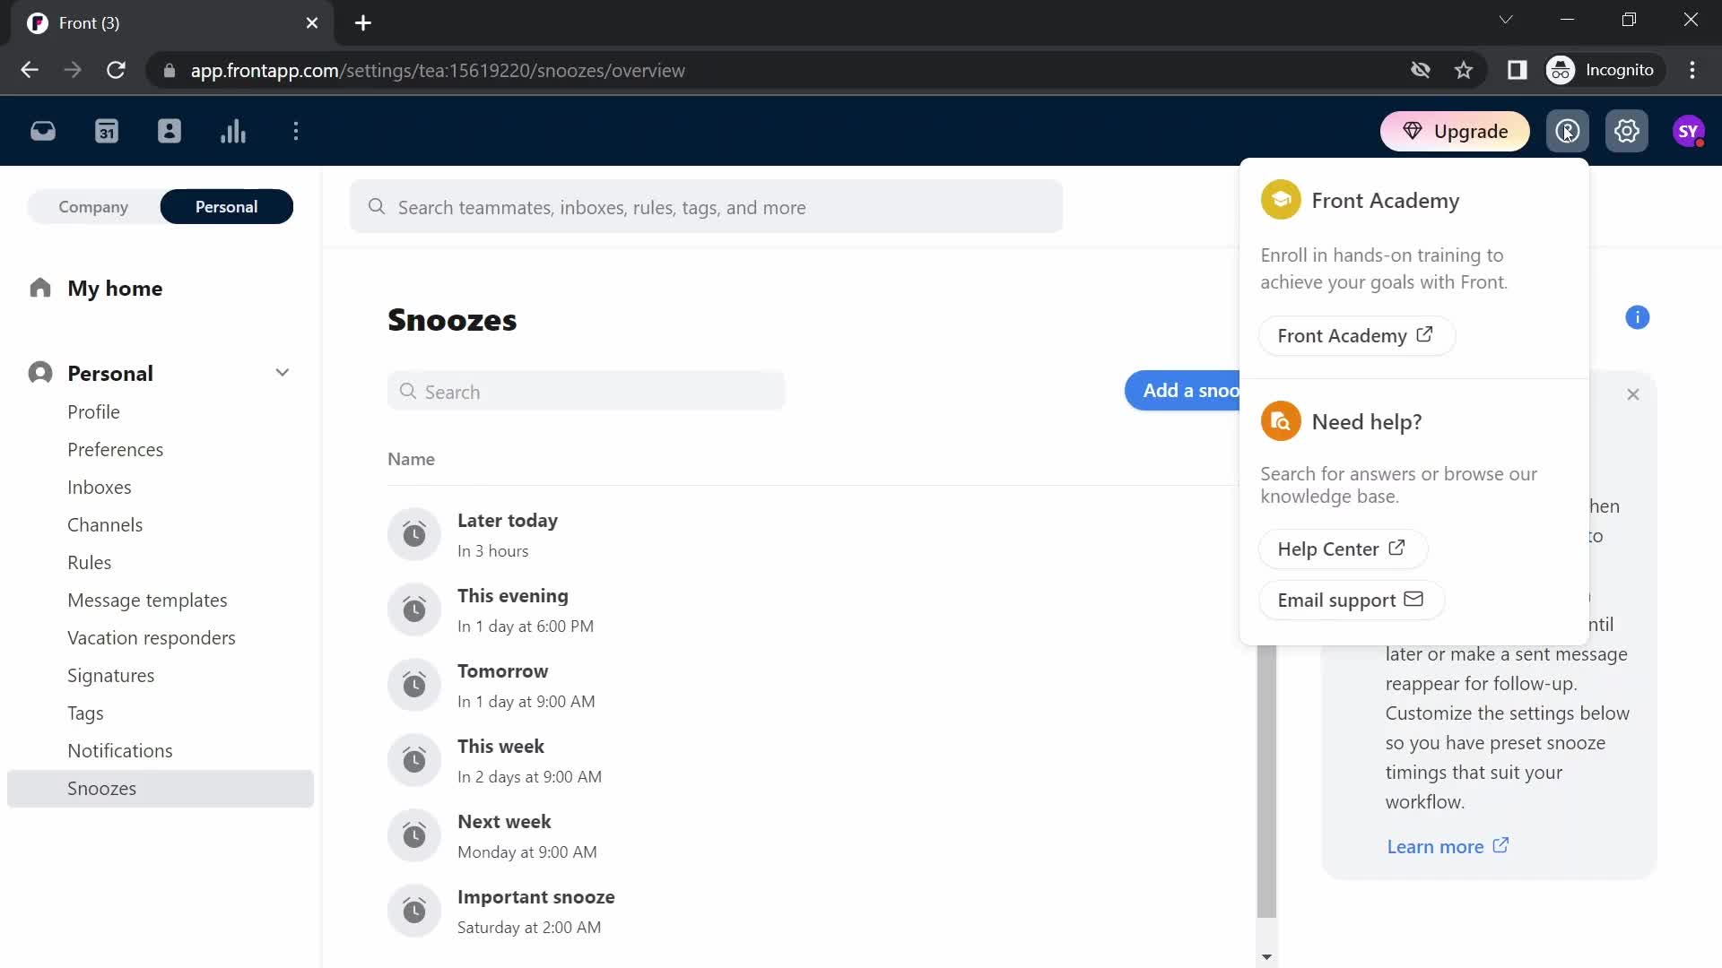Select the Personal tab
The width and height of the screenshot is (1722, 968).
[226, 205]
